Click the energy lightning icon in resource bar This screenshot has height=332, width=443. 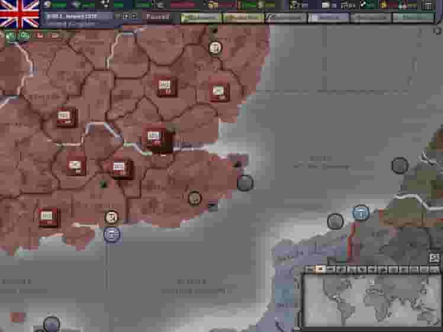point(47,5)
